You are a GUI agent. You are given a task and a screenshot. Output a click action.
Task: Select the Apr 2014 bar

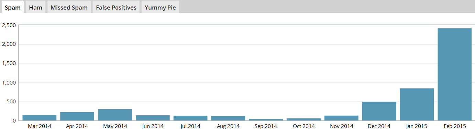77,116
